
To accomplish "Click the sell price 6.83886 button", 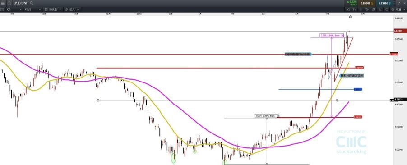I will [367, 3].
